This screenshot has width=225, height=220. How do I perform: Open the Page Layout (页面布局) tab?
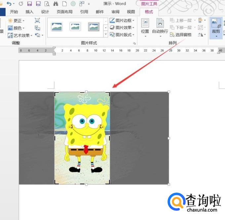[64, 12]
